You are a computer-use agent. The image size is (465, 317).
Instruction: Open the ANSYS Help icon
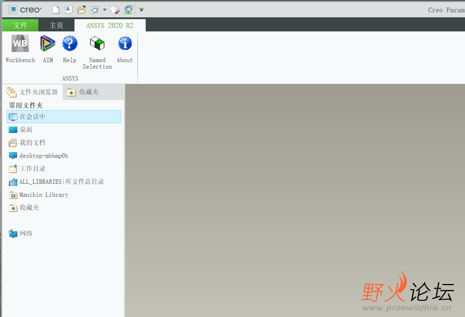pos(70,49)
